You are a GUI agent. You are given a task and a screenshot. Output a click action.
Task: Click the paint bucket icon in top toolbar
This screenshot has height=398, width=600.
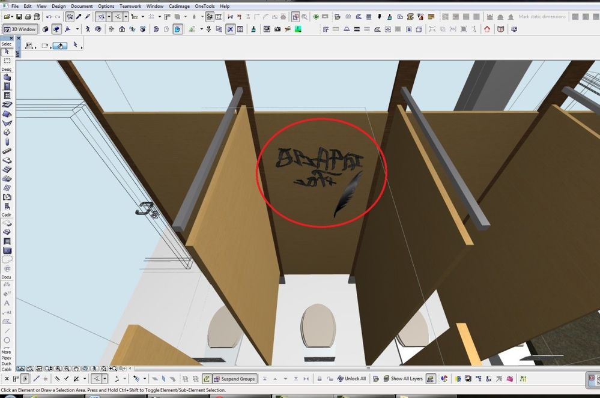tap(390, 17)
